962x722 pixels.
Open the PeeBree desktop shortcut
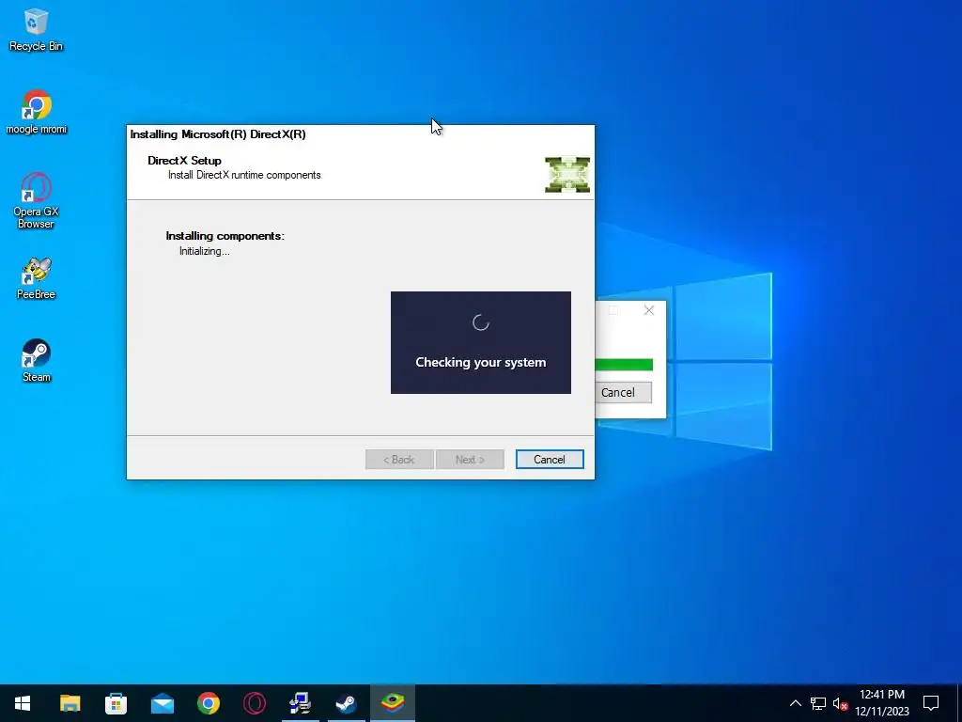coord(37,278)
